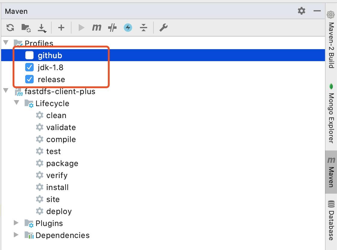Open Execute Maven Goal dialog
This screenshot has height=250, width=337.
(96, 28)
